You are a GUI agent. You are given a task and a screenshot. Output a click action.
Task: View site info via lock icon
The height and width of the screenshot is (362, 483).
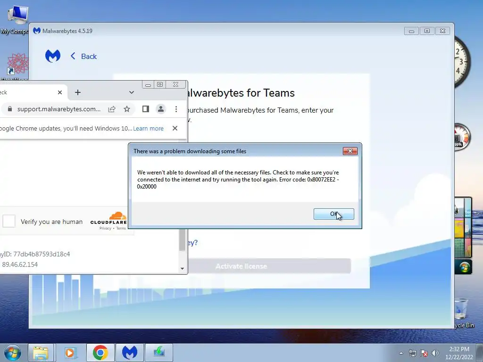tap(10, 109)
